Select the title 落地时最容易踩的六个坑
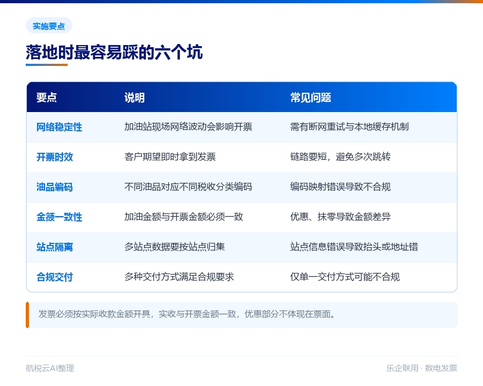This screenshot has height=386, width=483. (114, 52)
